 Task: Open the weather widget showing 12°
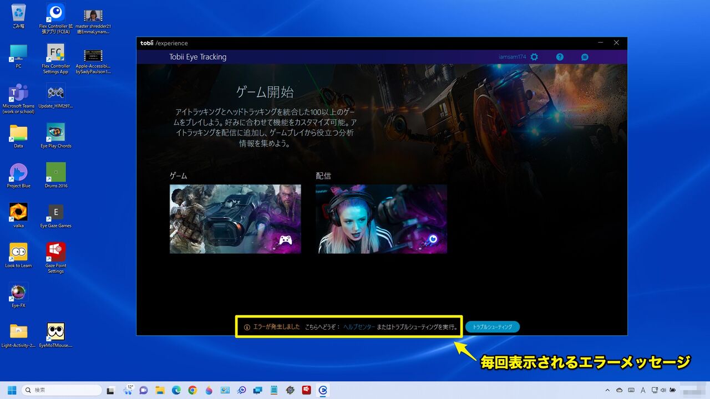pos(128,390)
